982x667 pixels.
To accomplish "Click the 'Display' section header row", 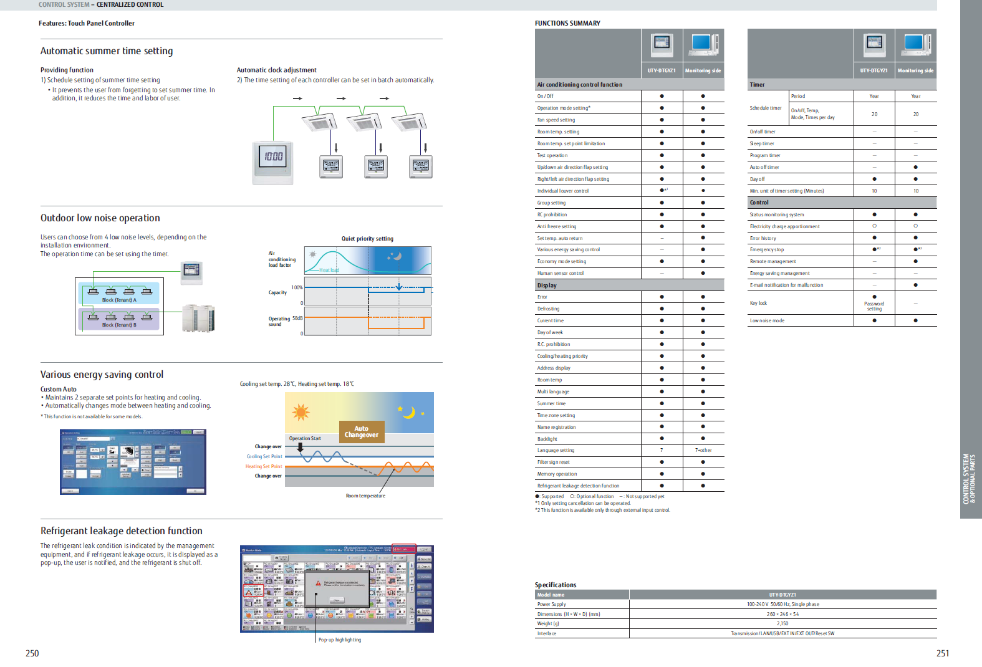I will pos(630,286).
